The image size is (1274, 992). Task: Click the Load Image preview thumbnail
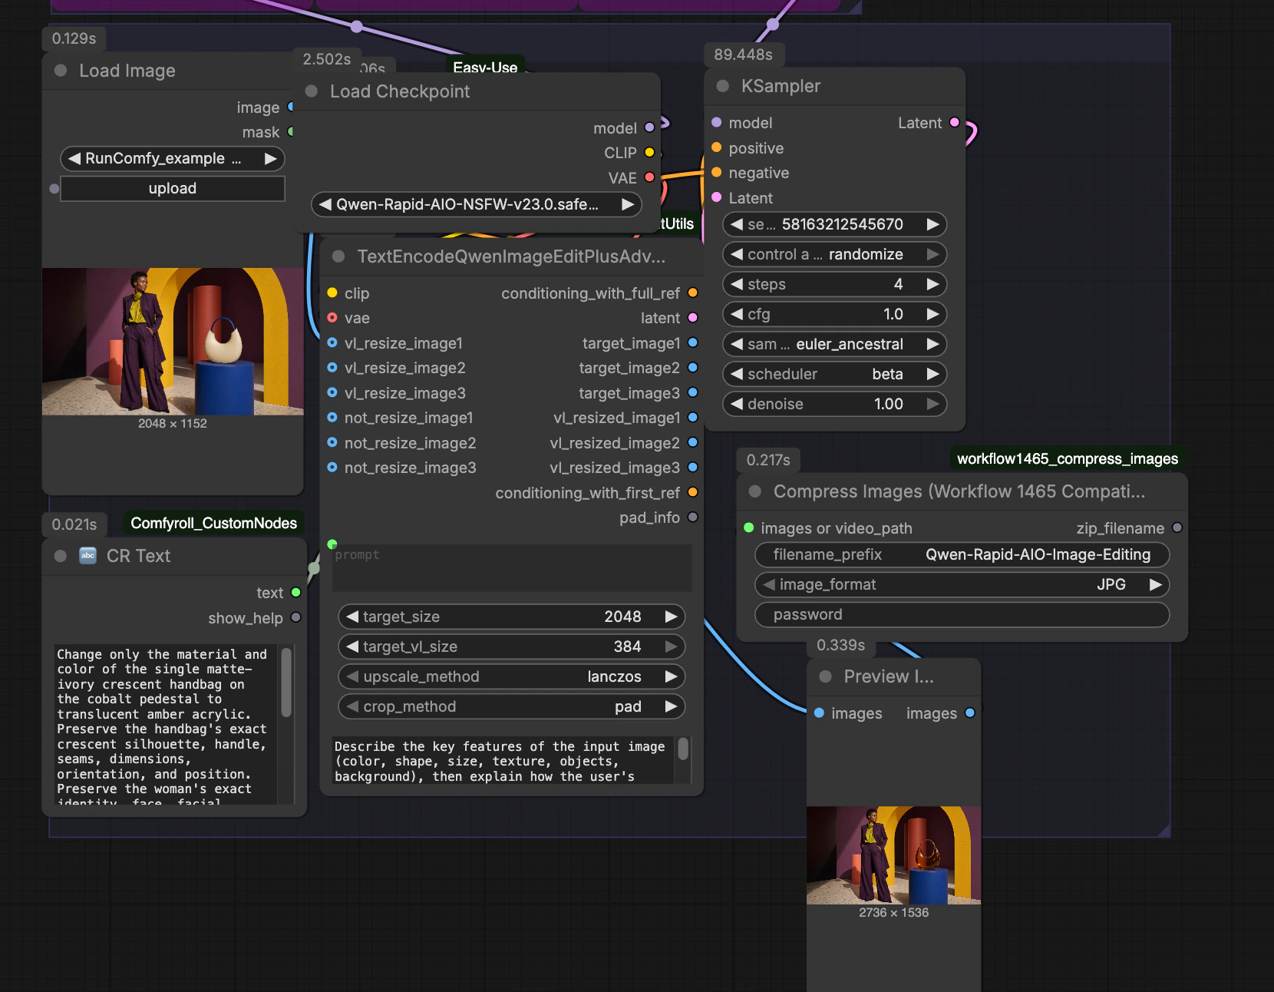click(173, 342)
